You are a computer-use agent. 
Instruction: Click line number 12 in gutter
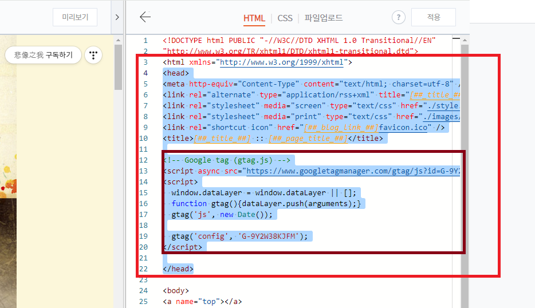[x=144, y=160]
